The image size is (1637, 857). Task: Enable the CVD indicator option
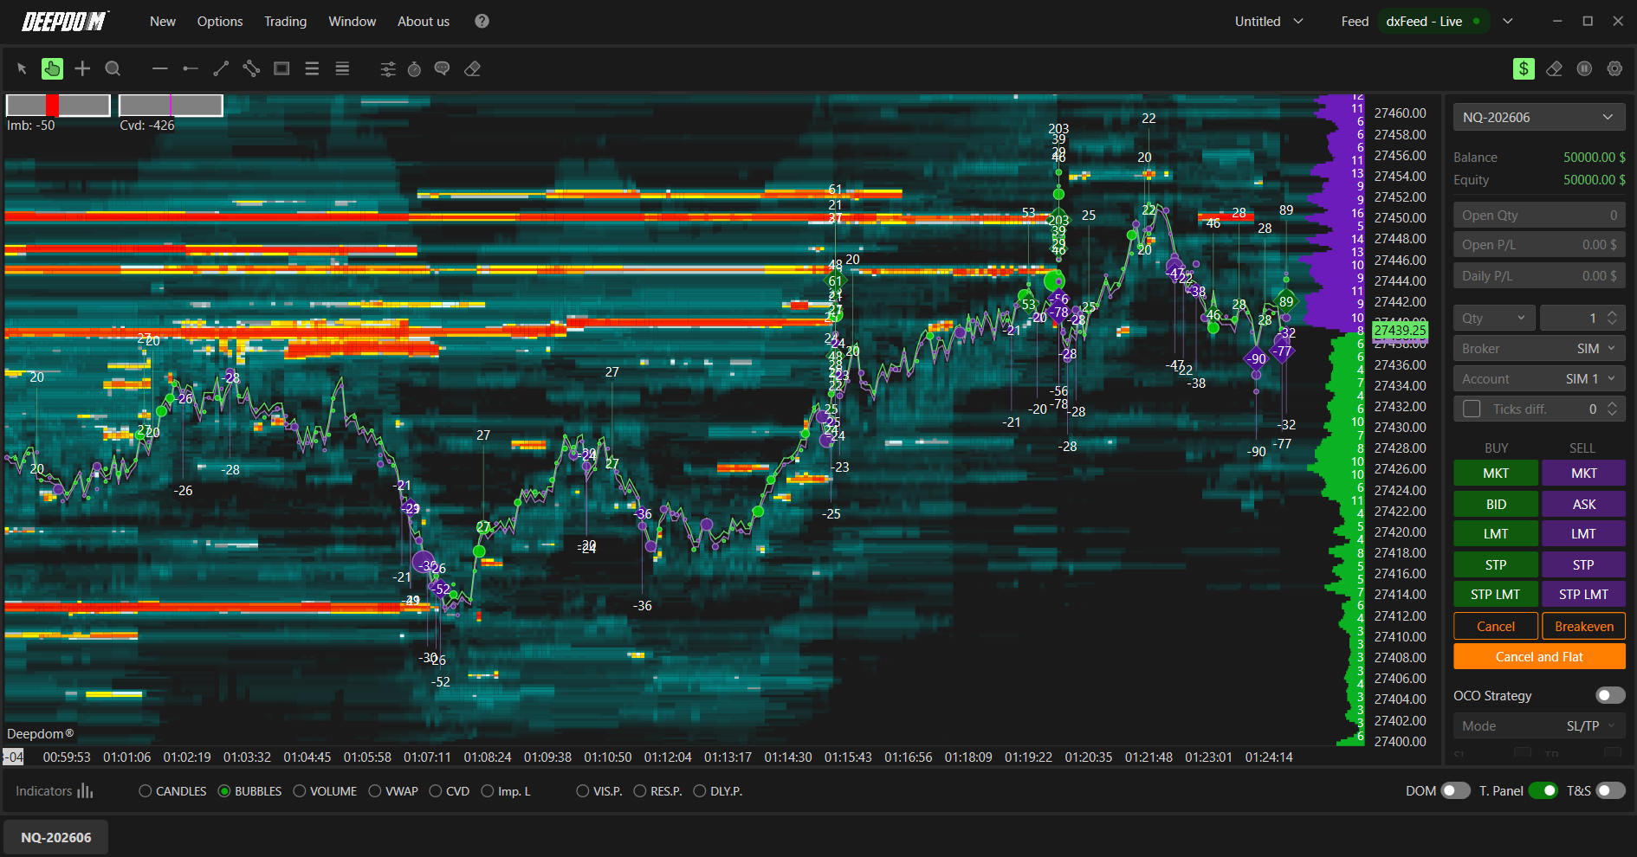coord(449,791)
